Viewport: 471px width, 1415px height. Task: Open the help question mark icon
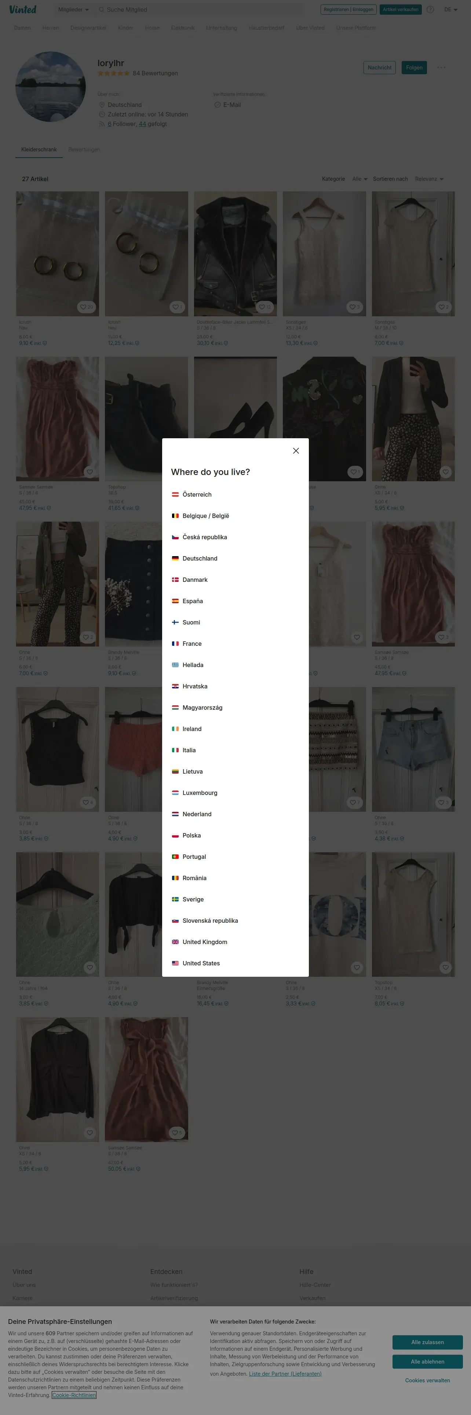click(x=430, y=9)
